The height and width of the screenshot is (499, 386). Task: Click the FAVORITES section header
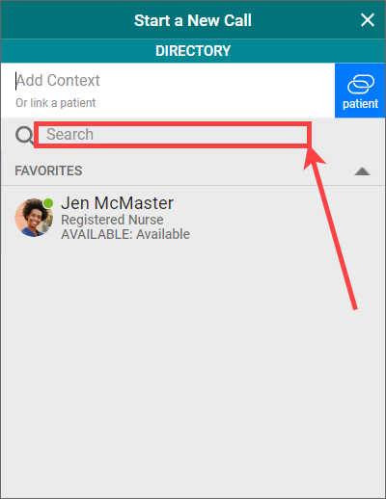[48, 171]
